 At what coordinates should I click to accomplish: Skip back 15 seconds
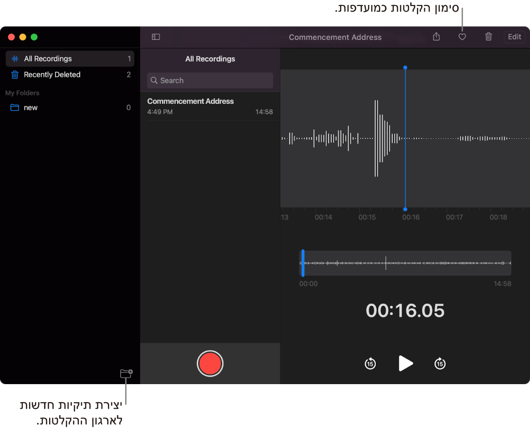click(x=370, y=363)
